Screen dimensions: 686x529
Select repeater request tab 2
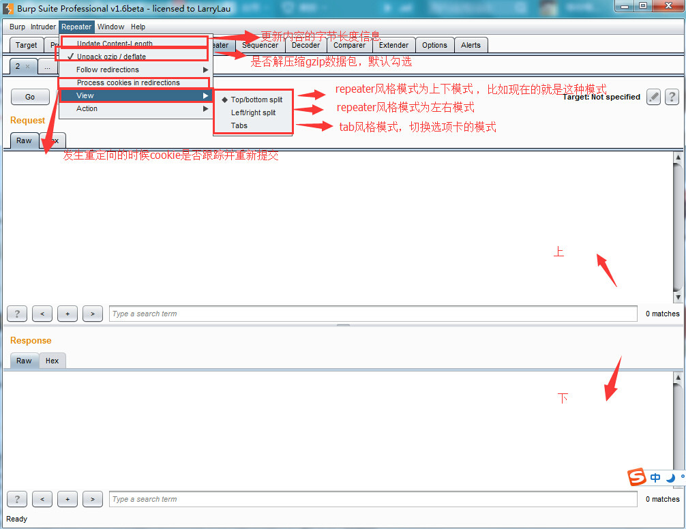tap(18, 66)
